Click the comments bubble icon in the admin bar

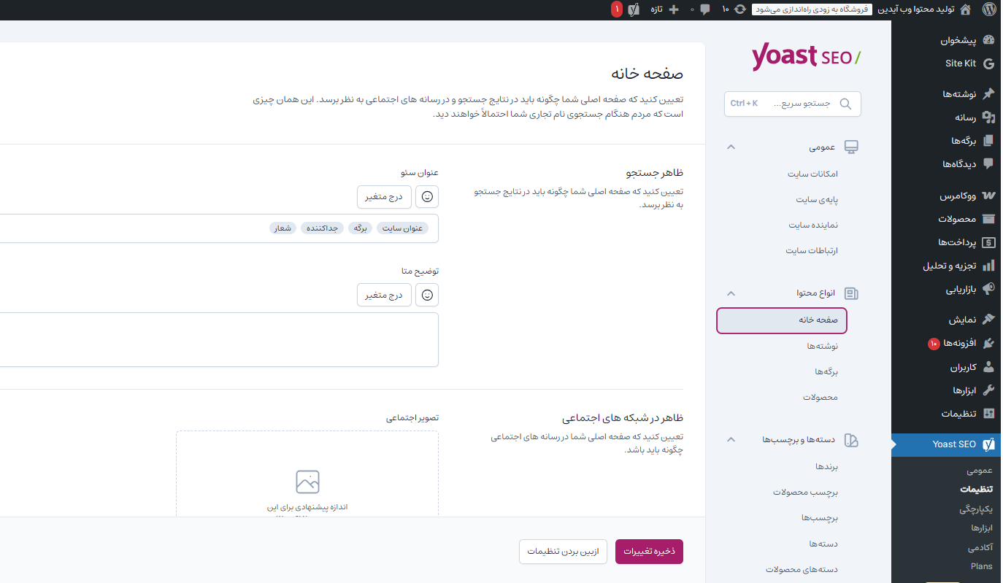click(x=705, y=9)
